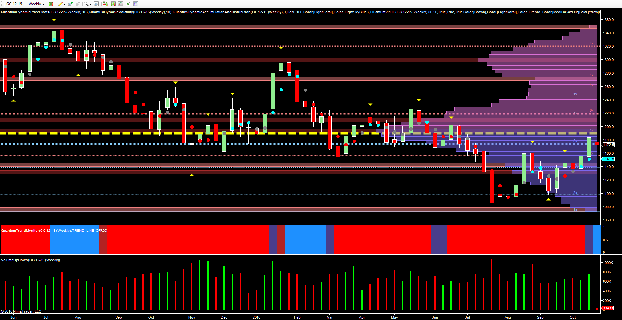This screenshot has width=622, height=320.
Task: Click the Mar date axis label
Action: [x=329, y=317]
